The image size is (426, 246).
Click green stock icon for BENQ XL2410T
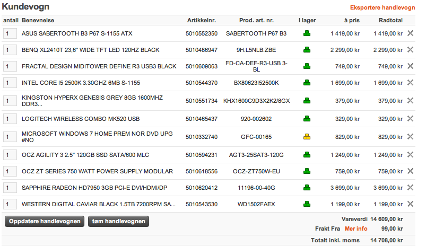pyautogui.click(x=307, y=50)
